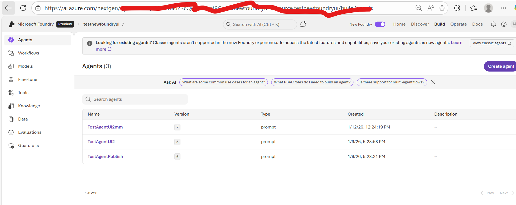Click the Search agents field
This screenshot has width=516, height=205.
click(x=135, y=99)
